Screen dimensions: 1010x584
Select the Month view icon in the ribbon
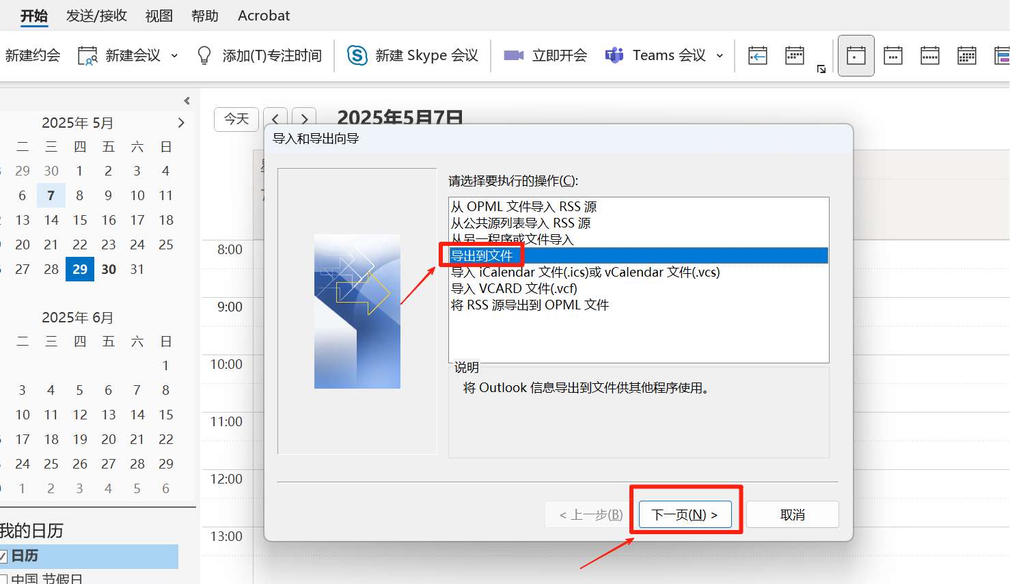point(966,55)
